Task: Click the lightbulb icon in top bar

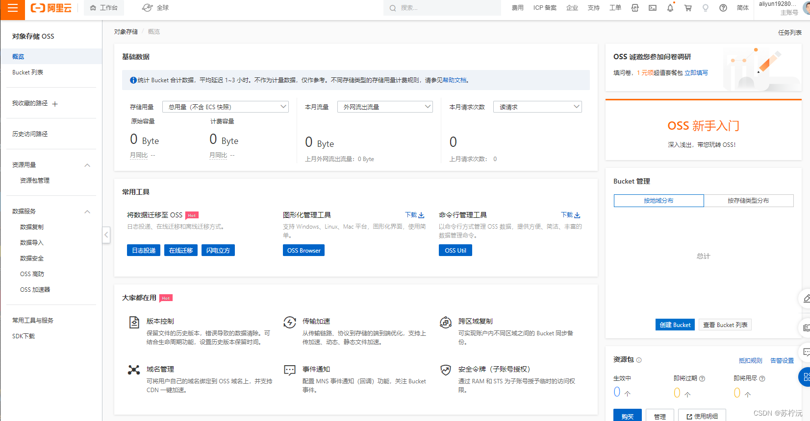Action: point(706,8)
